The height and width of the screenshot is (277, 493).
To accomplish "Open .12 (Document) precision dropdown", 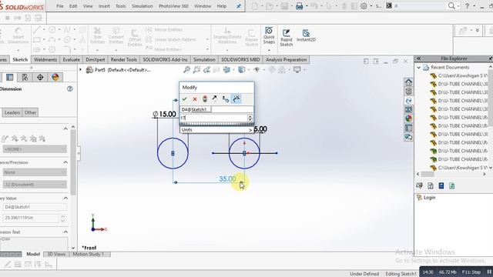I will click(35, 185).
